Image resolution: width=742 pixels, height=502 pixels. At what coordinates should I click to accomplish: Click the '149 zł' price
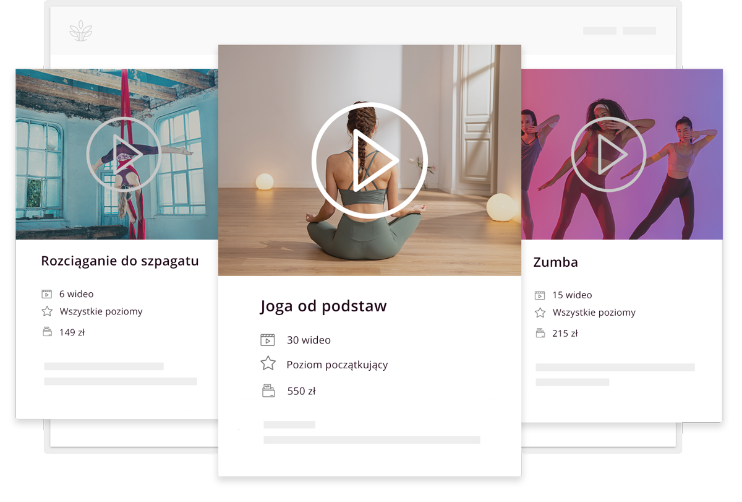coord(72,332)
